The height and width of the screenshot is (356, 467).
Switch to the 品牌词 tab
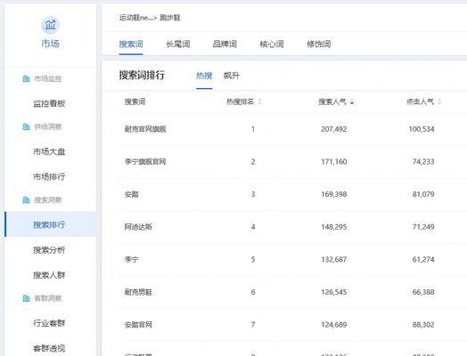tap(225, 44)
